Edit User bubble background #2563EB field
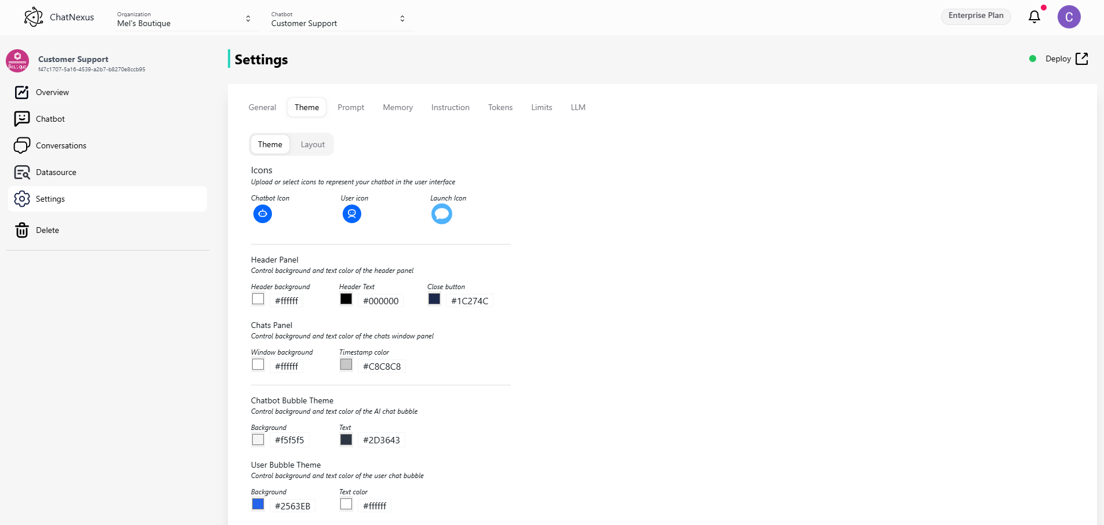 click(293, 506)
